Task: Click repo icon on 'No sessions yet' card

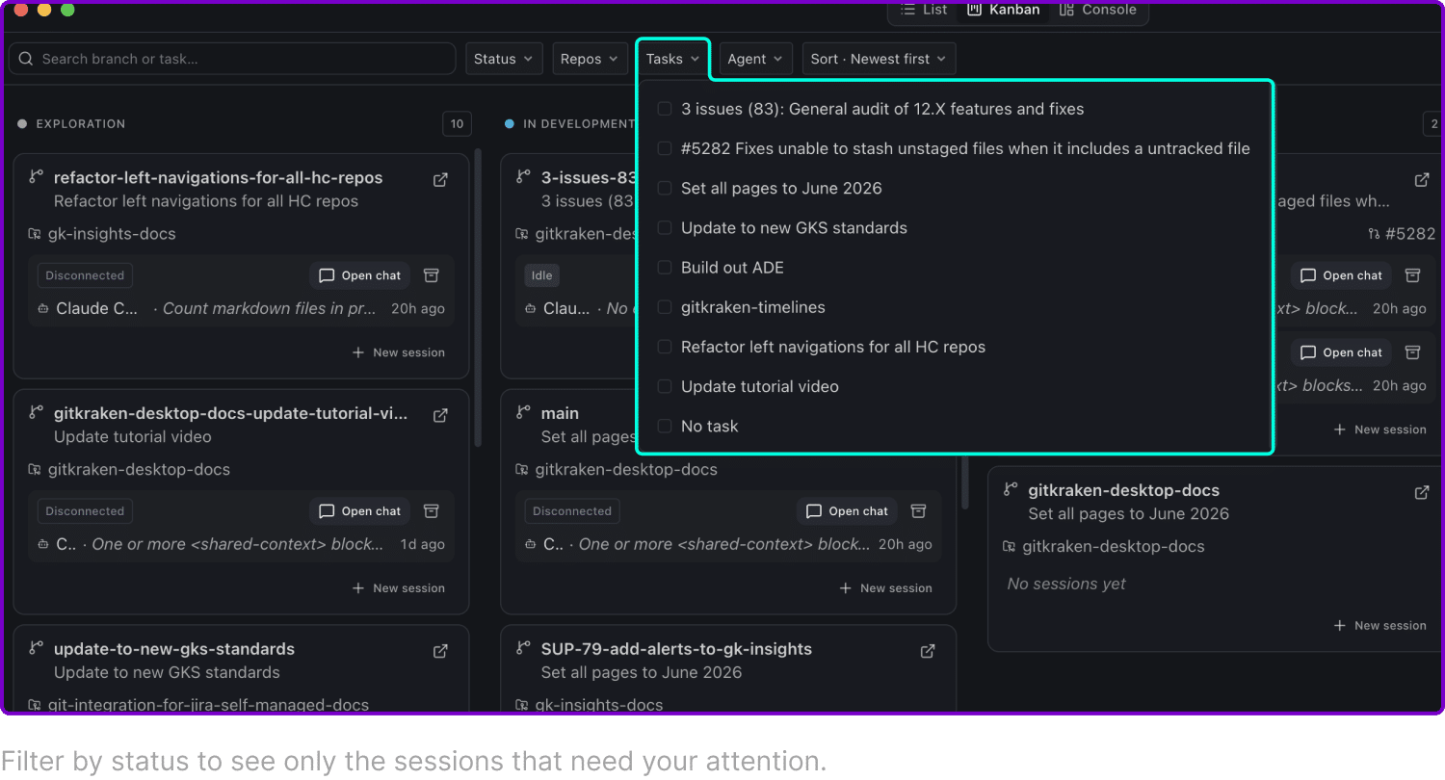Action: [1010, 547]
